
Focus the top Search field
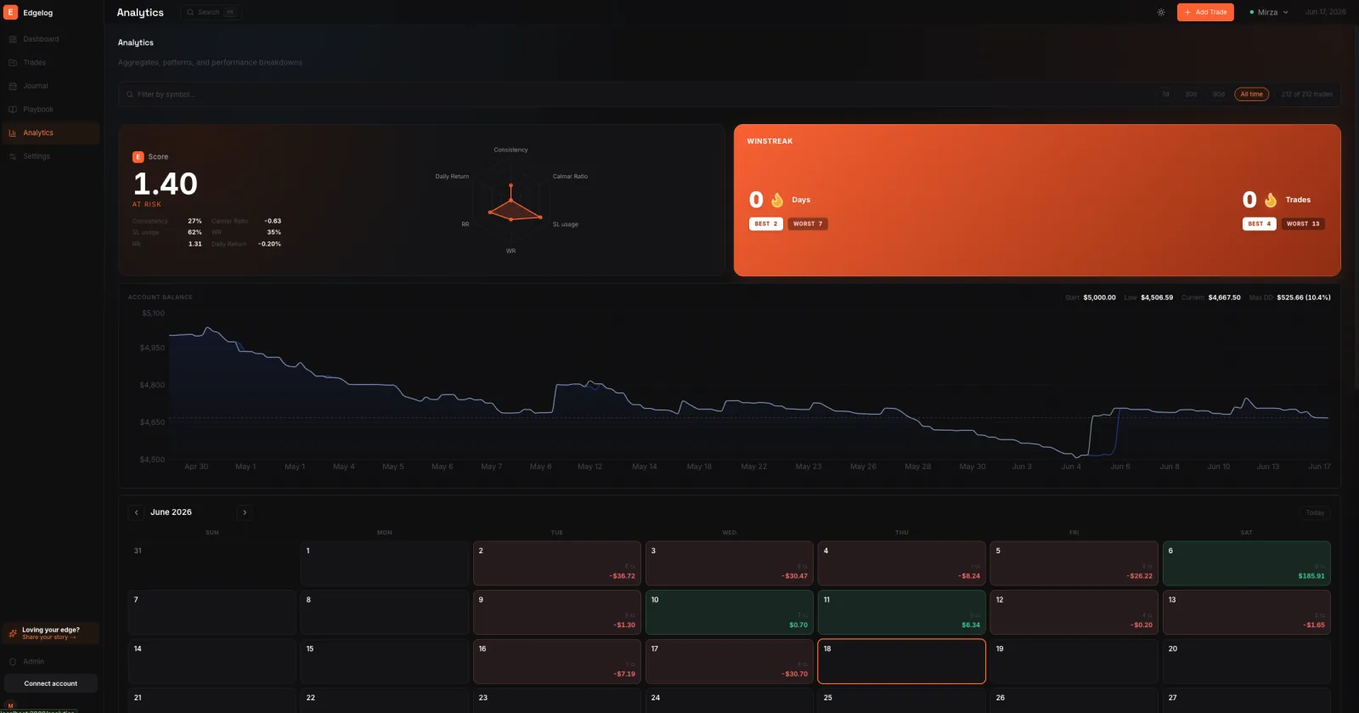click(x=213, y=13)
